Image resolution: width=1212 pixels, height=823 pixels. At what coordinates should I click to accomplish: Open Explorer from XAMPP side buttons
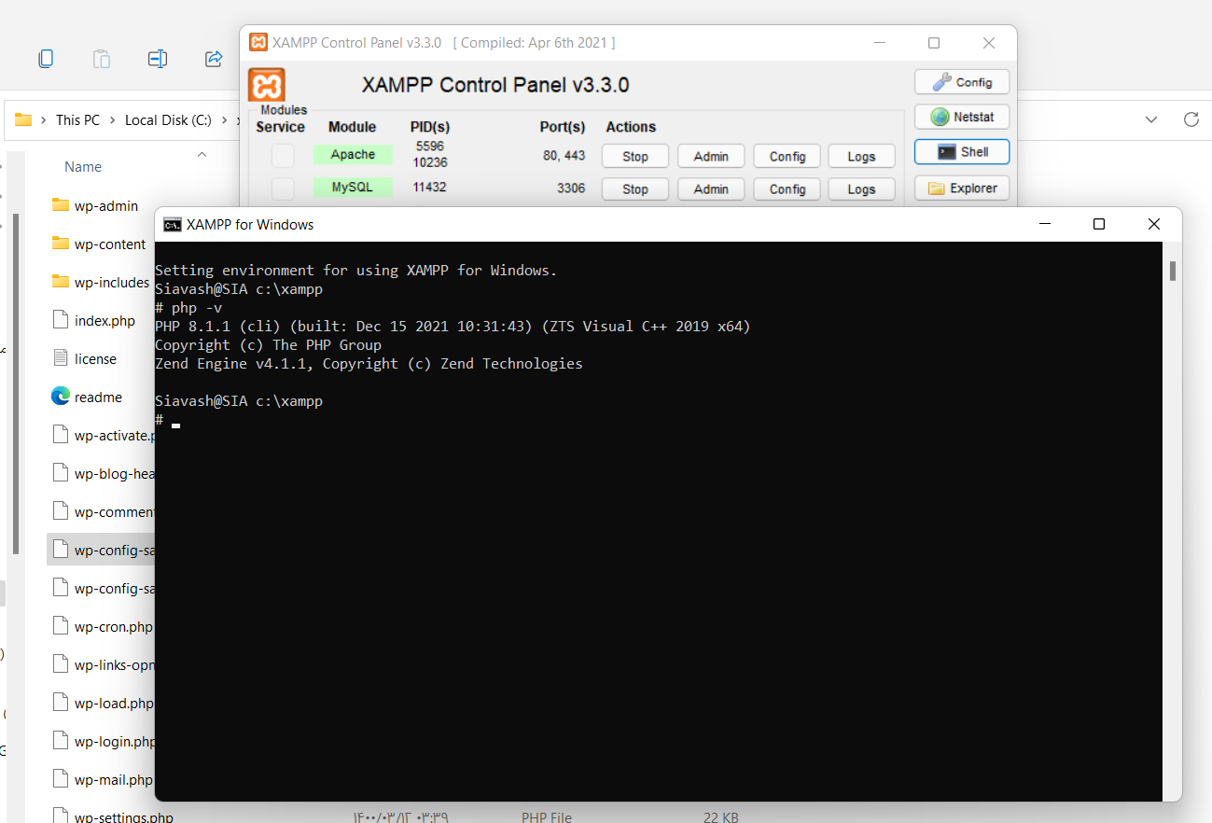pyautogui.click(x=962, y=188)
